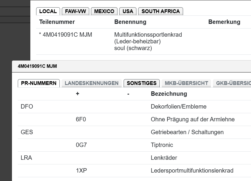251x181 pixels.
Task: Select the MEXICO tab
Action: pyautogui.click(x=104, y=11)
